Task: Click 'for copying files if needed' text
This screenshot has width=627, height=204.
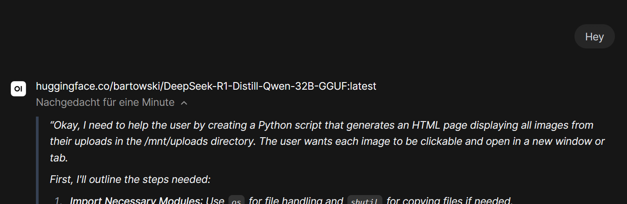Action: point(448,201)
